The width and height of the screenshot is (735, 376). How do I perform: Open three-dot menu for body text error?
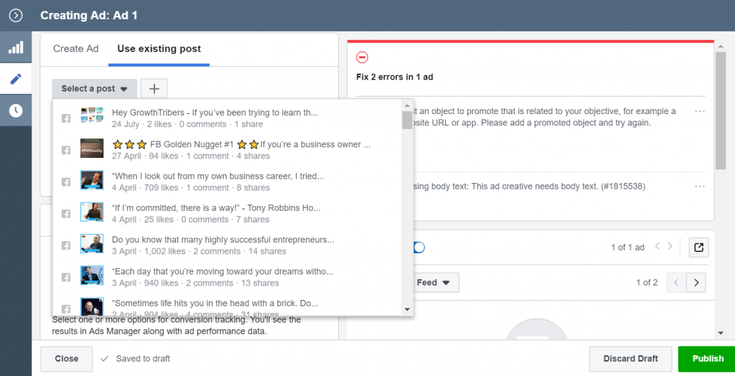click(x=700, y=187)
